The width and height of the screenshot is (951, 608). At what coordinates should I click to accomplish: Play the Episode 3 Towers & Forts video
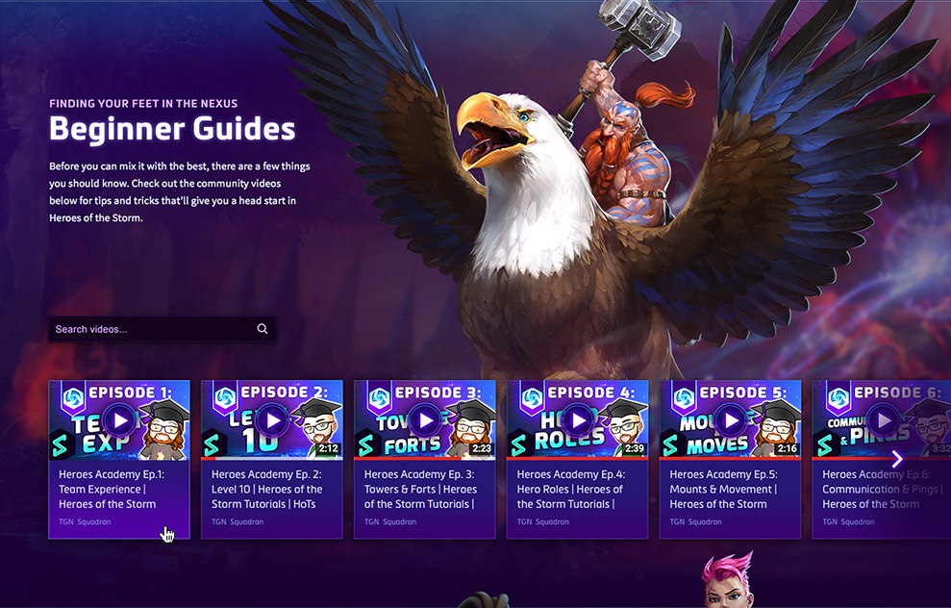425,419
